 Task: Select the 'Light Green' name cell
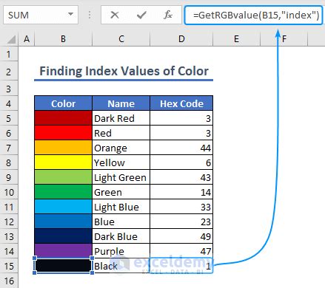121,177
